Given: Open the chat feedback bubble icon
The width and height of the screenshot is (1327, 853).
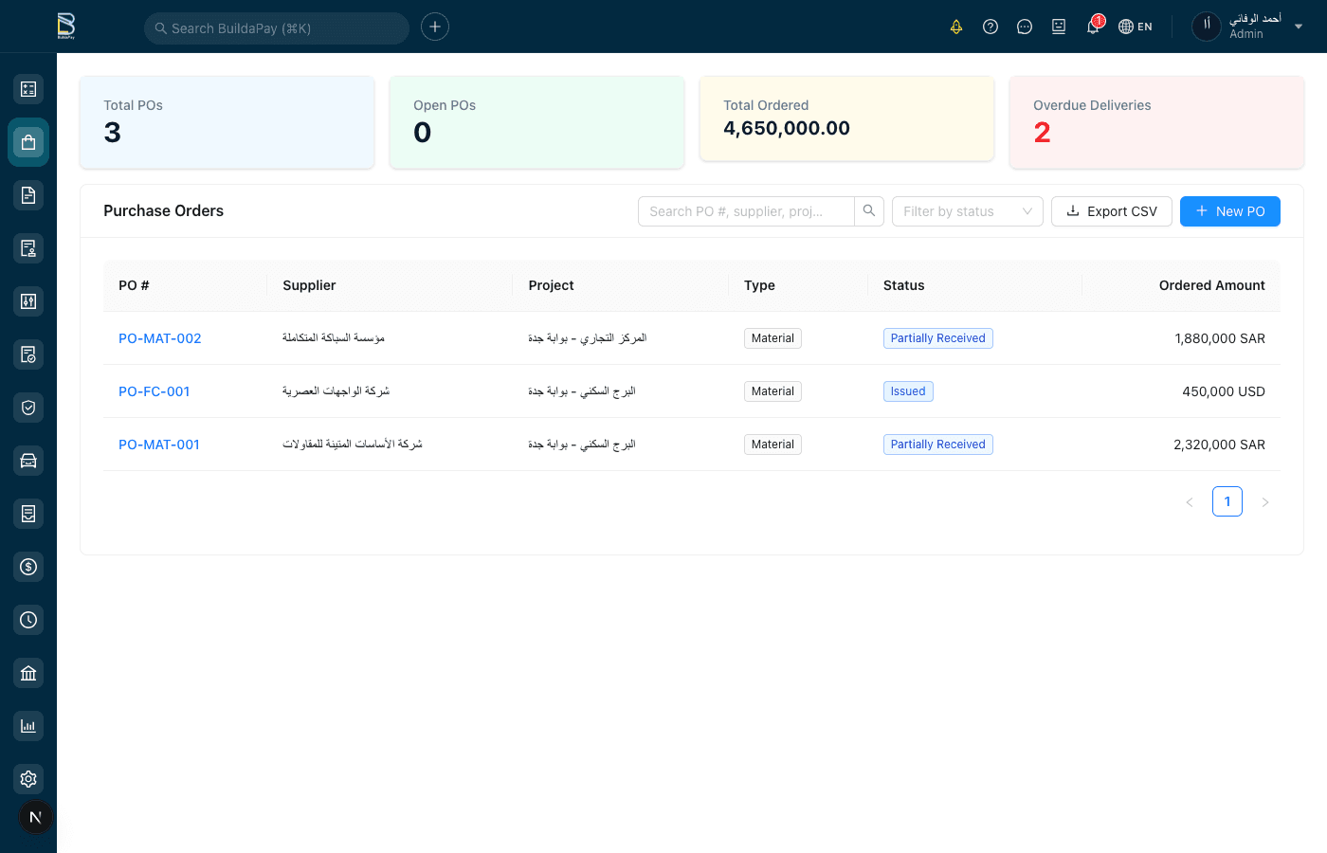Looking at the screenshot, I should tap(1025, 27).
